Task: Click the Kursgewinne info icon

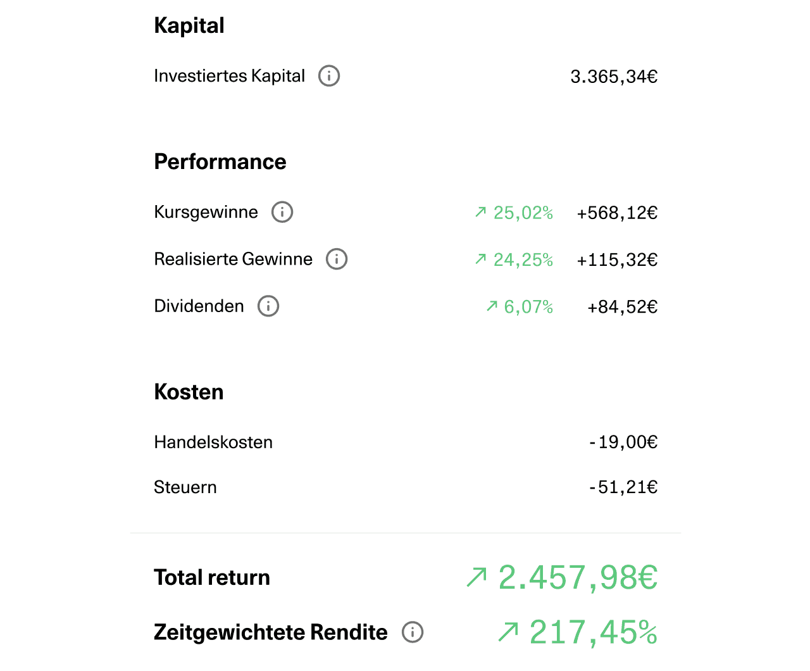Action: (282, 212)
